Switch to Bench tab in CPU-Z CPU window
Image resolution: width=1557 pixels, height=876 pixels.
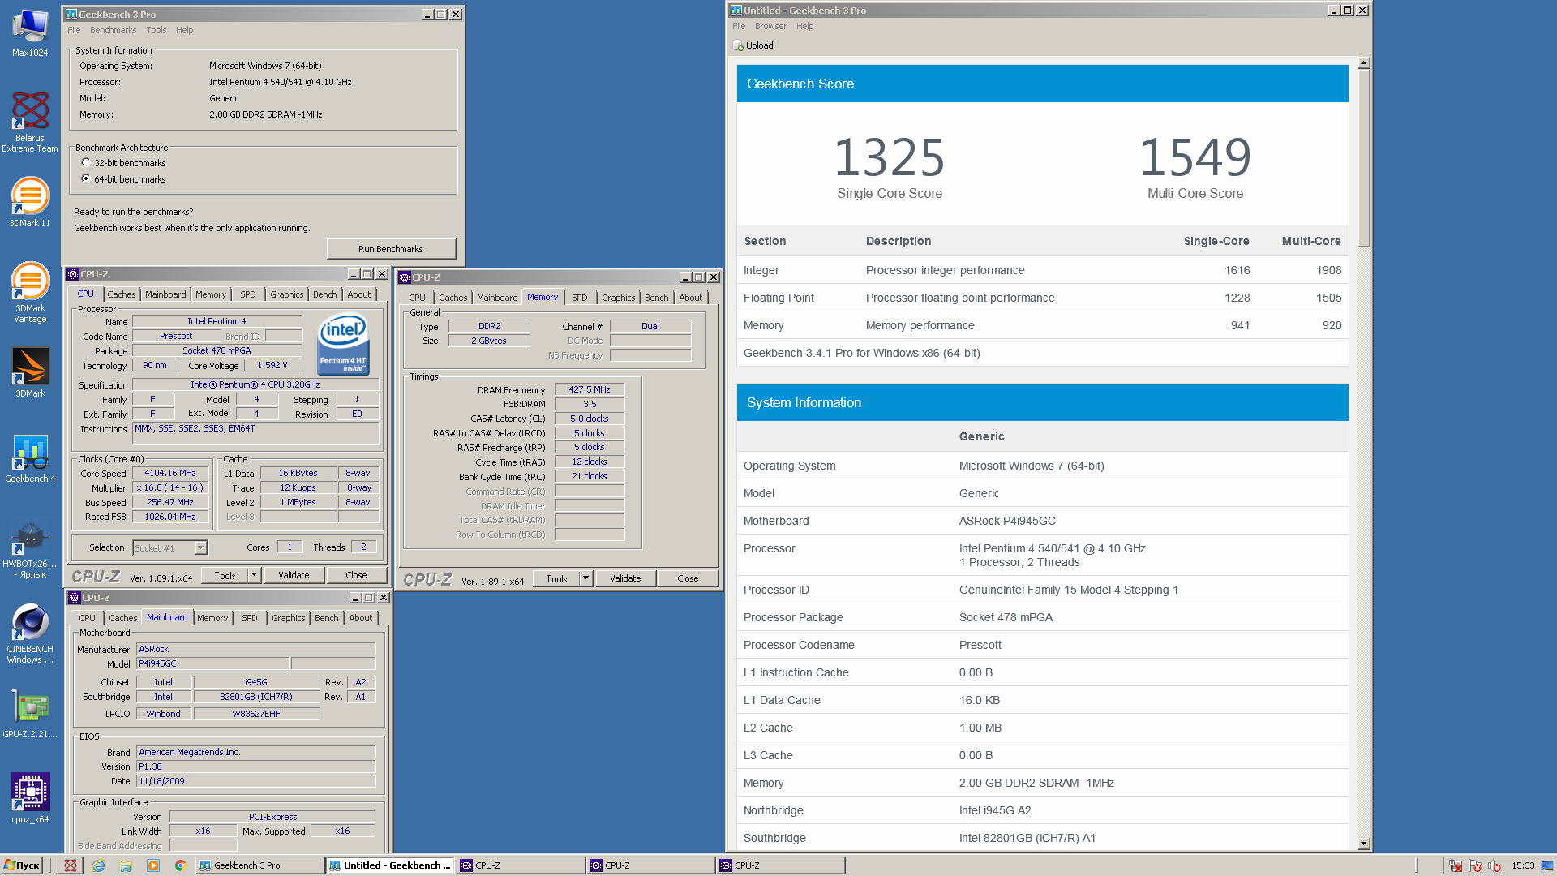(x=324, y=294)
